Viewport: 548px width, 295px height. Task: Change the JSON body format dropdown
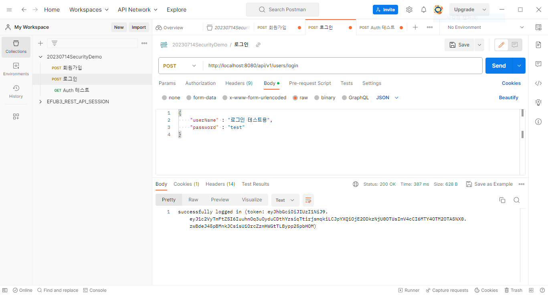pyautogui.click(x=387, y=98)
